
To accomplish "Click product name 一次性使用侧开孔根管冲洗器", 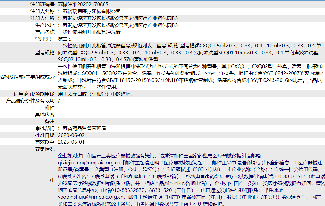I will pos(89,32).
